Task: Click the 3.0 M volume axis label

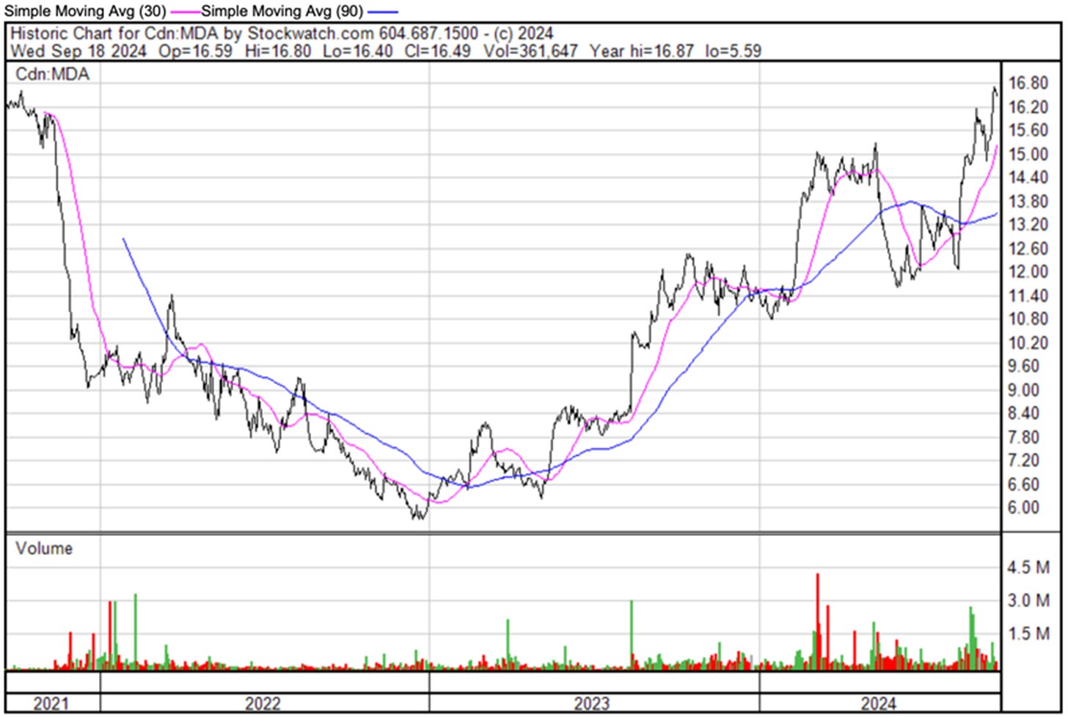Action: 1030,600
